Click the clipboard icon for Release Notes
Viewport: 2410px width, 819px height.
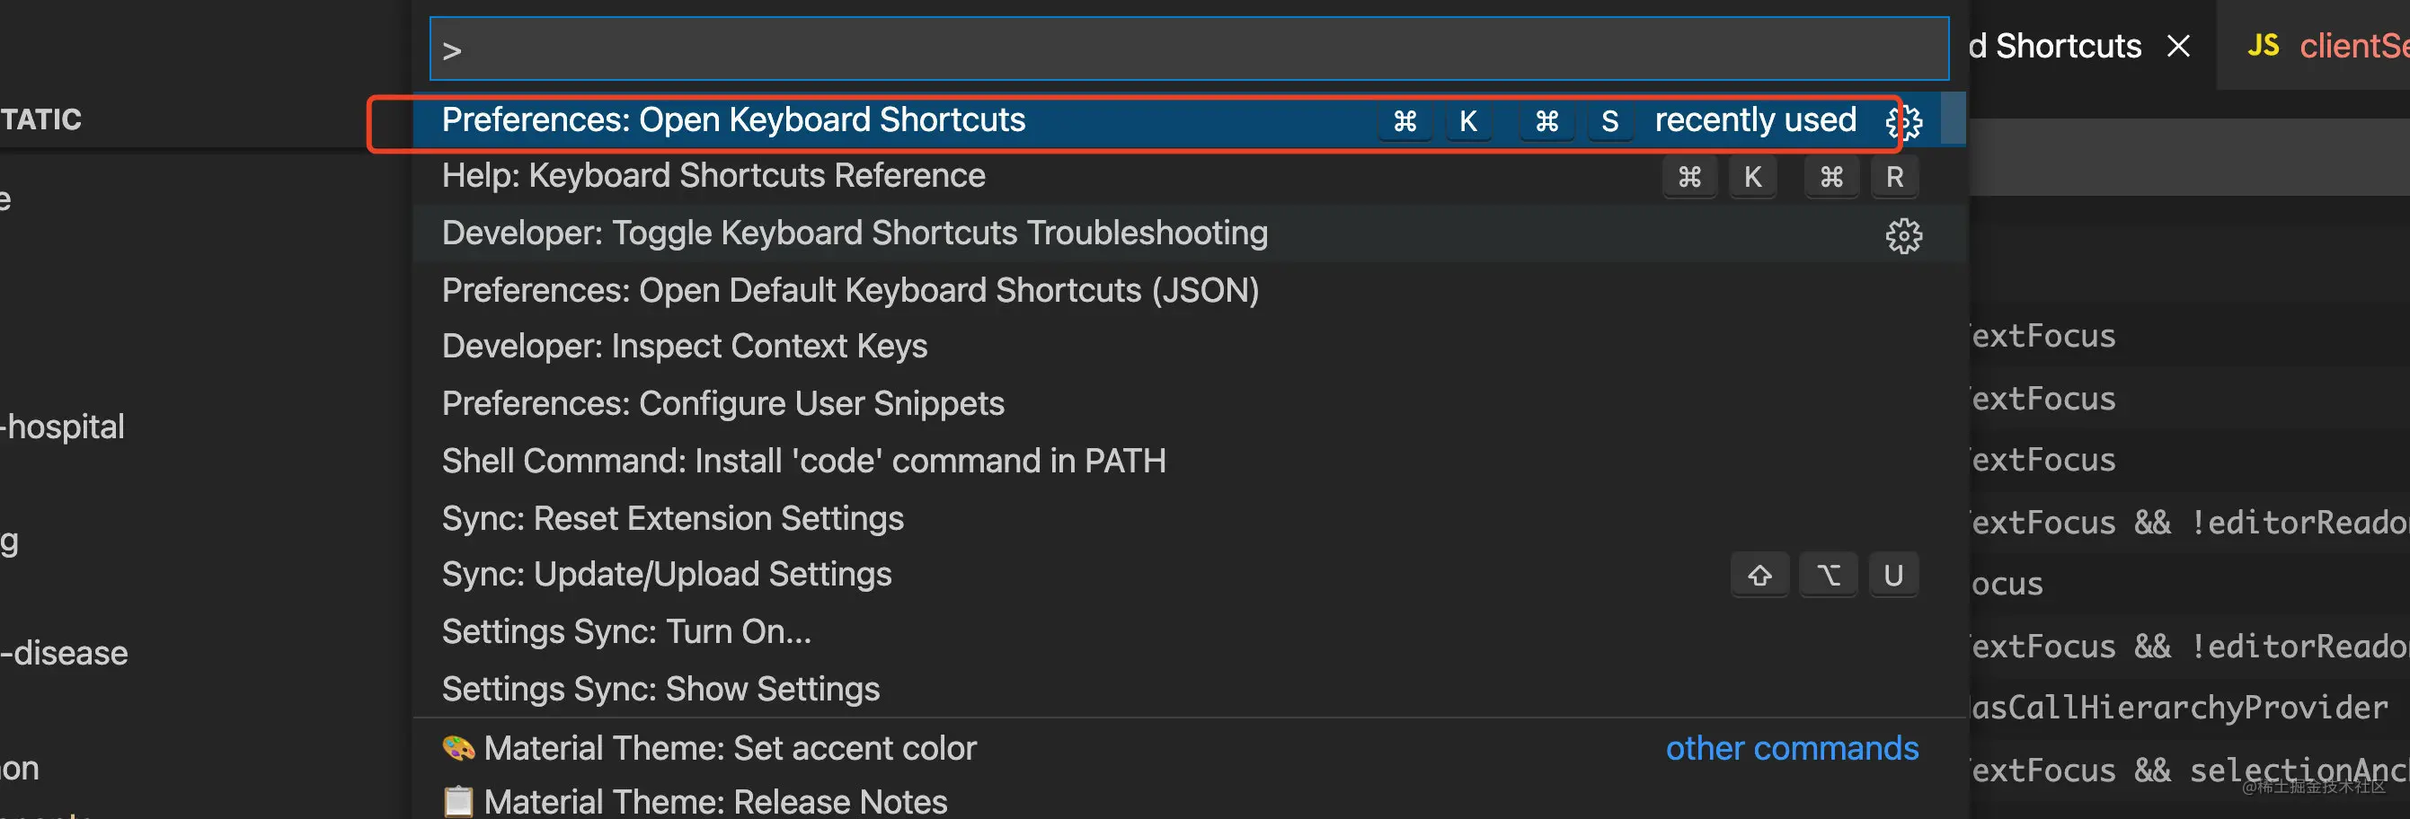click(457, 801)
